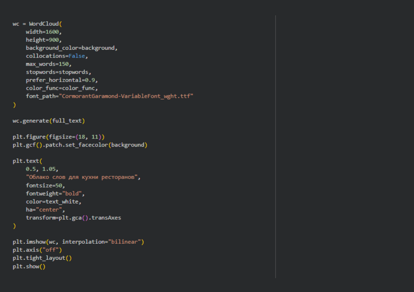Click the transform=plt.gca().transAxes line
The width and height of the screenshot is (414, 292).
[x=73, y=218]
